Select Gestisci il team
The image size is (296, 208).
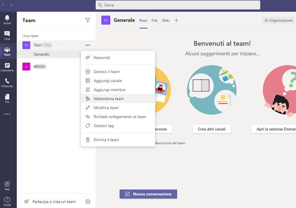118,72
